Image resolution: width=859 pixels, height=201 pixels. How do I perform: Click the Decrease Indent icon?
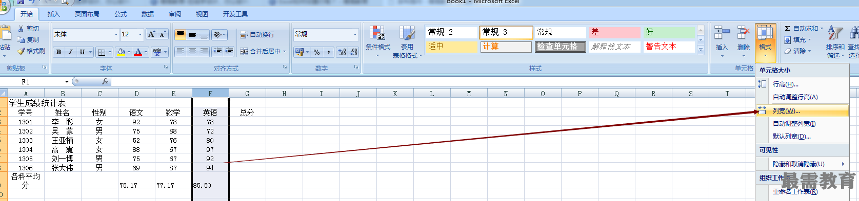tap(217, 52)
